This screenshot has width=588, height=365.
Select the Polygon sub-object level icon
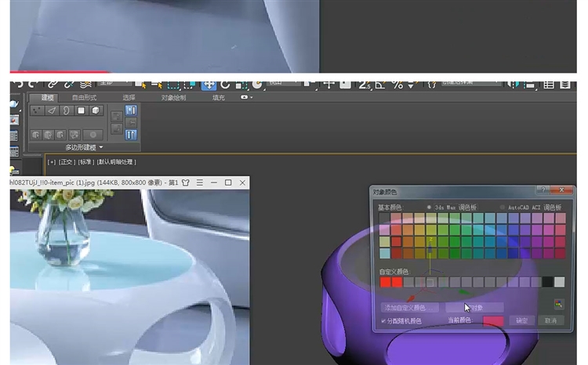click(81, 110)
